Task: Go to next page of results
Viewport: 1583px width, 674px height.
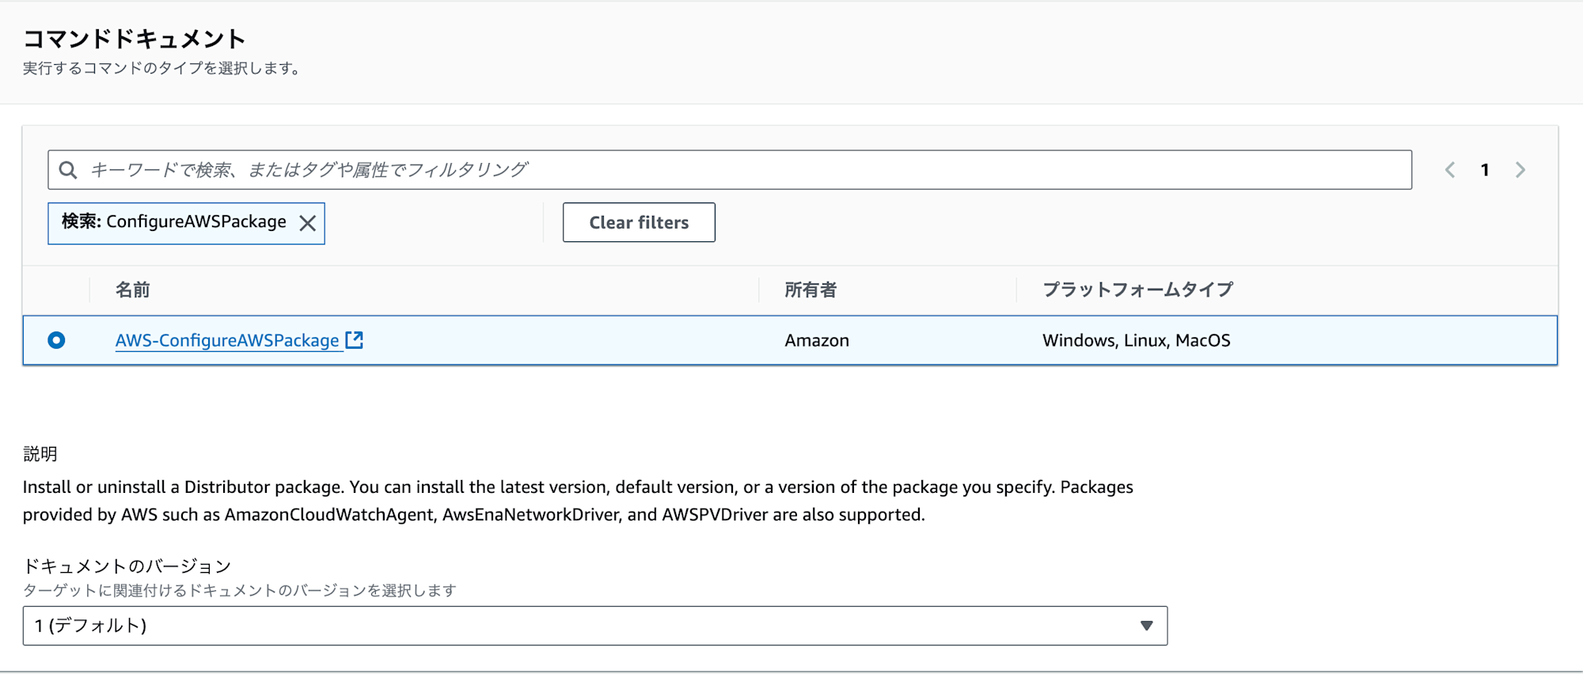Action: (1520, 170)
